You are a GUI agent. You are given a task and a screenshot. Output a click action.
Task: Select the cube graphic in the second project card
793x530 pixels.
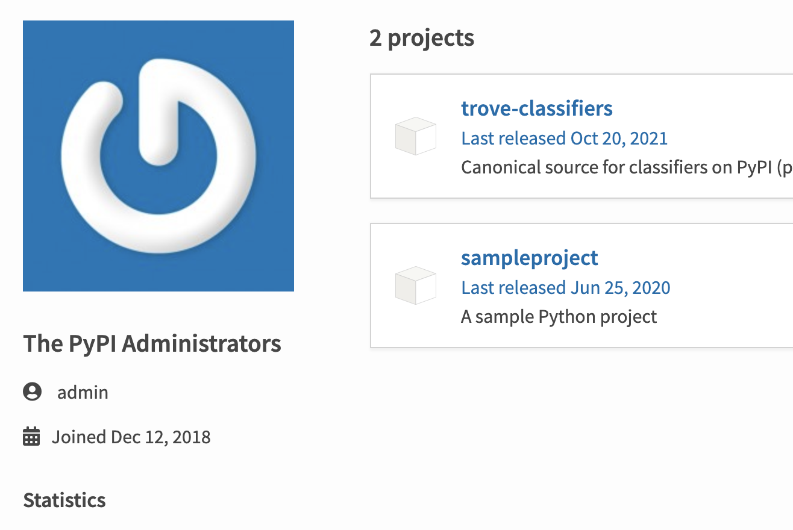pyautogui.click(x=415, y=285)
